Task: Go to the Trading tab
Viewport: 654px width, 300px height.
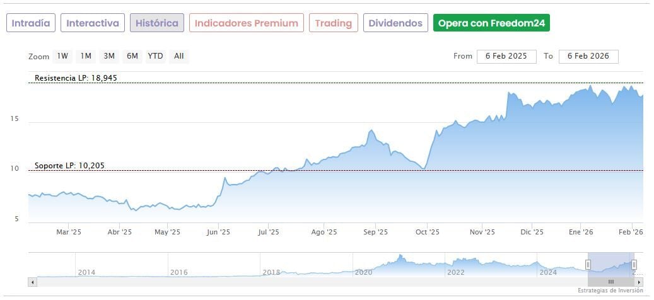Action: tap(334, 23)
